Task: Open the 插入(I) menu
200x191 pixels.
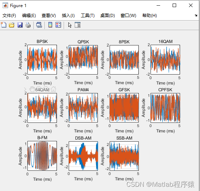Action: tap(68, 16)
